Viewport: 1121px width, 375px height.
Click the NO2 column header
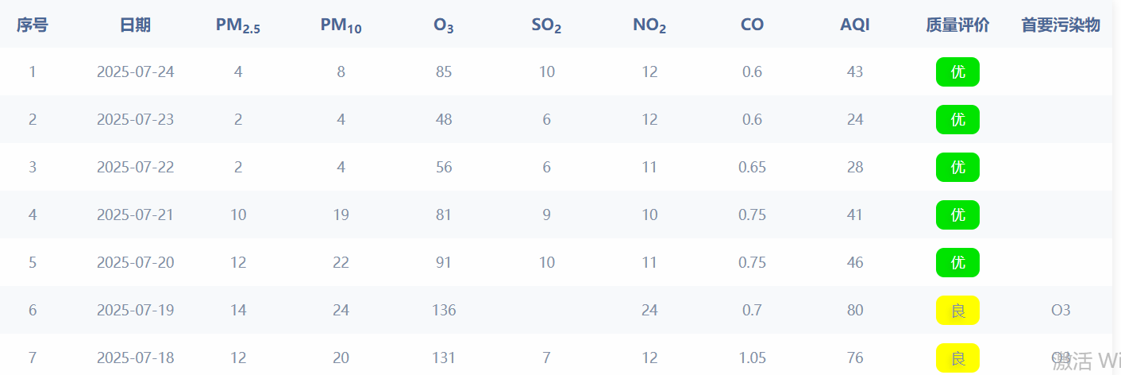coord(649,25)
